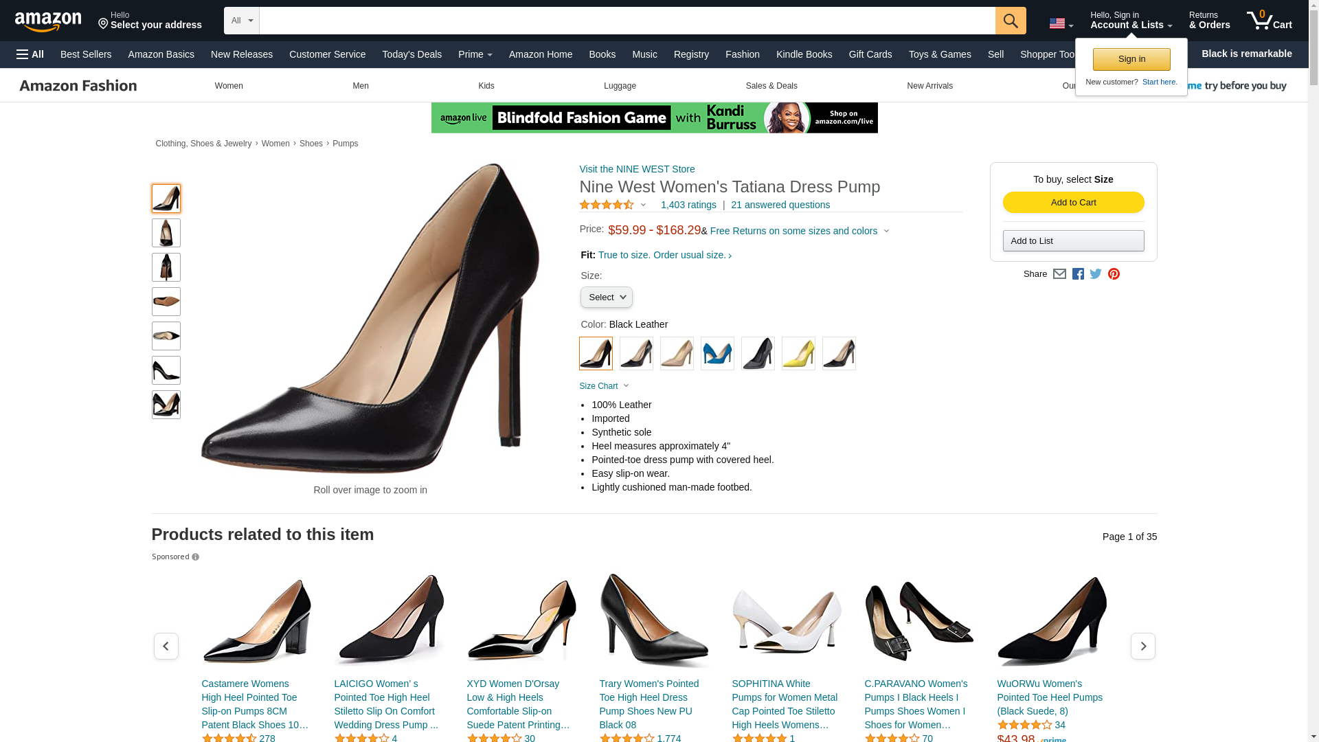Open the All hamburger menu
Image resolution: width=1319 pixels, height=742 pixels.
pyautogui.click(x=30, y=54)
